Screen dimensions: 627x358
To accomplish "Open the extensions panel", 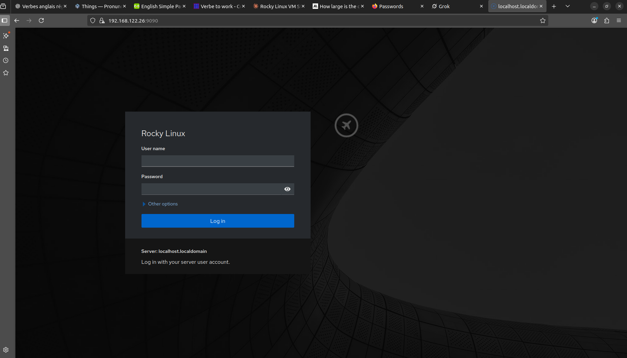I will 607,20.
